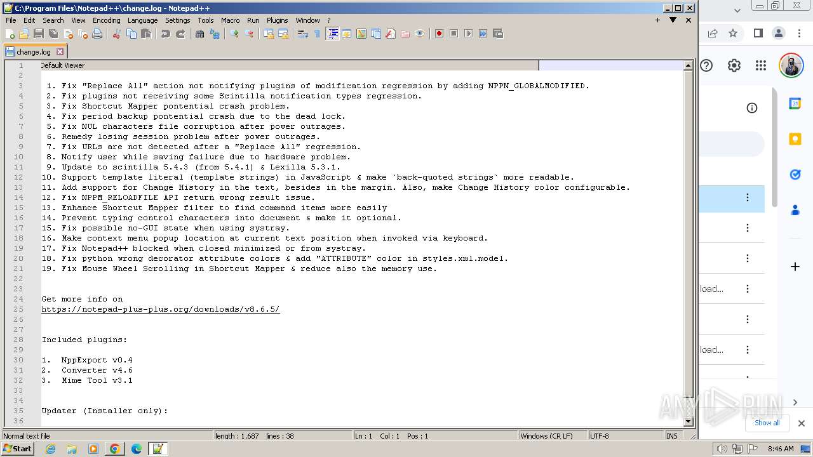Open Folder as Workspace icon
The height and width of the screenshot is (457, 813).
click(405, 34)
